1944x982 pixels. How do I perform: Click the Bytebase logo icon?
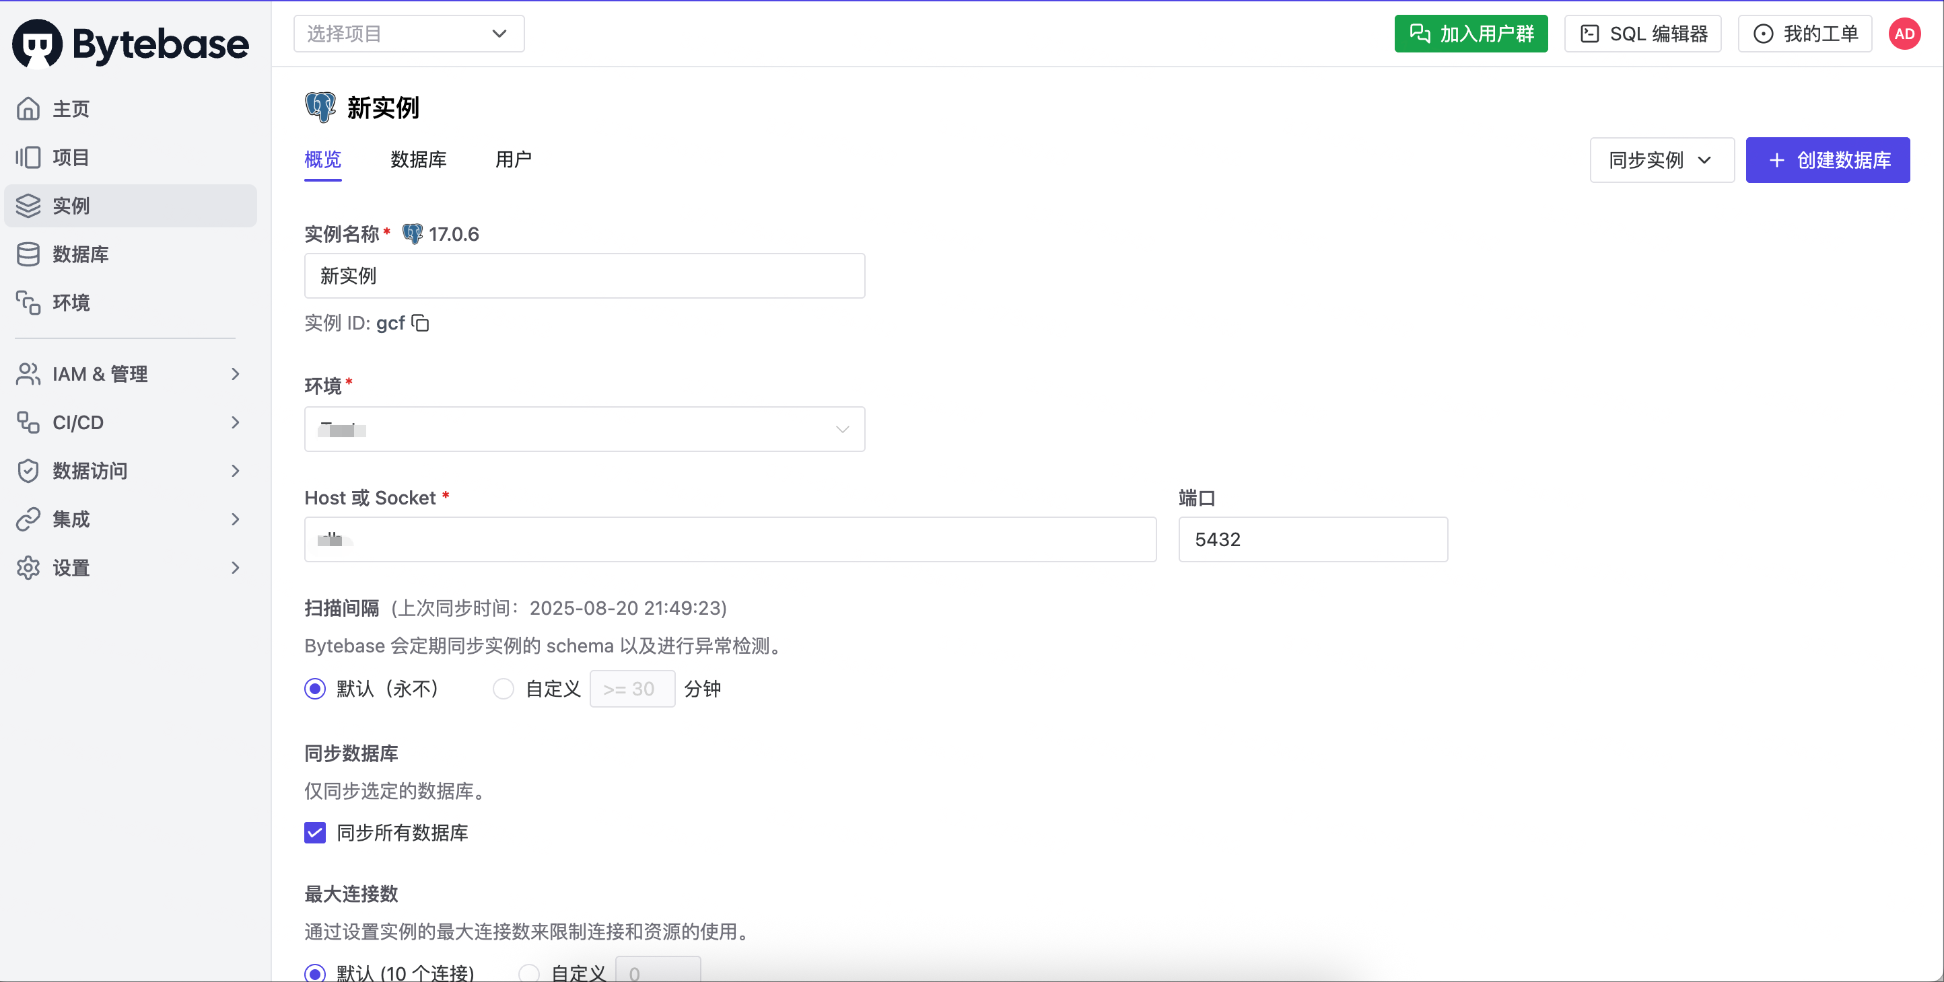tap(38, 44)
